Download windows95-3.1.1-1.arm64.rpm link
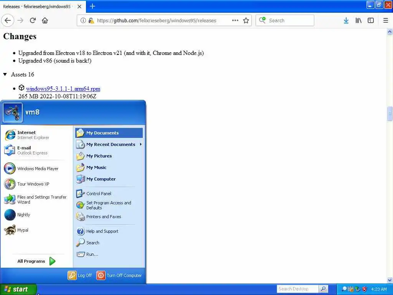This screenshot has height=295, width=393. click(63, 89)
